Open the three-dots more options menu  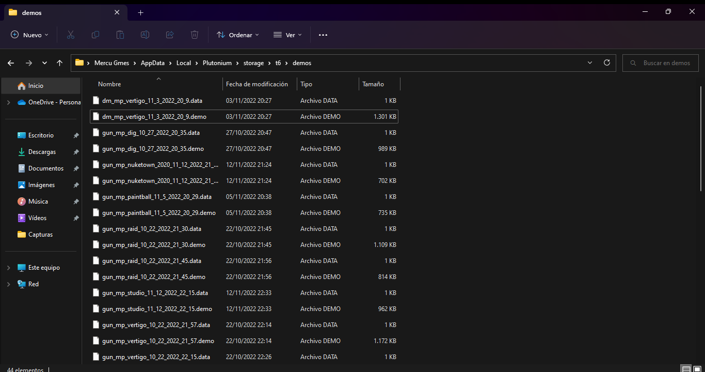point(323,35)
